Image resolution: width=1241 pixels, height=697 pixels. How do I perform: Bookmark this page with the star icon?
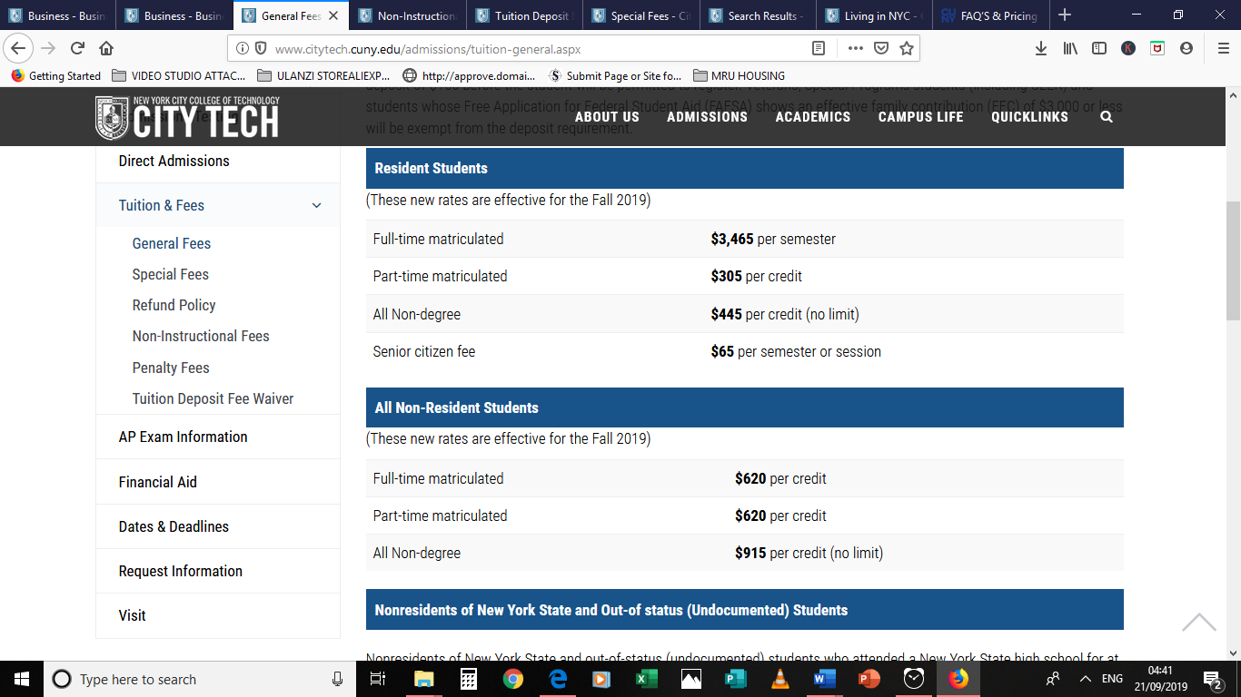906,48
